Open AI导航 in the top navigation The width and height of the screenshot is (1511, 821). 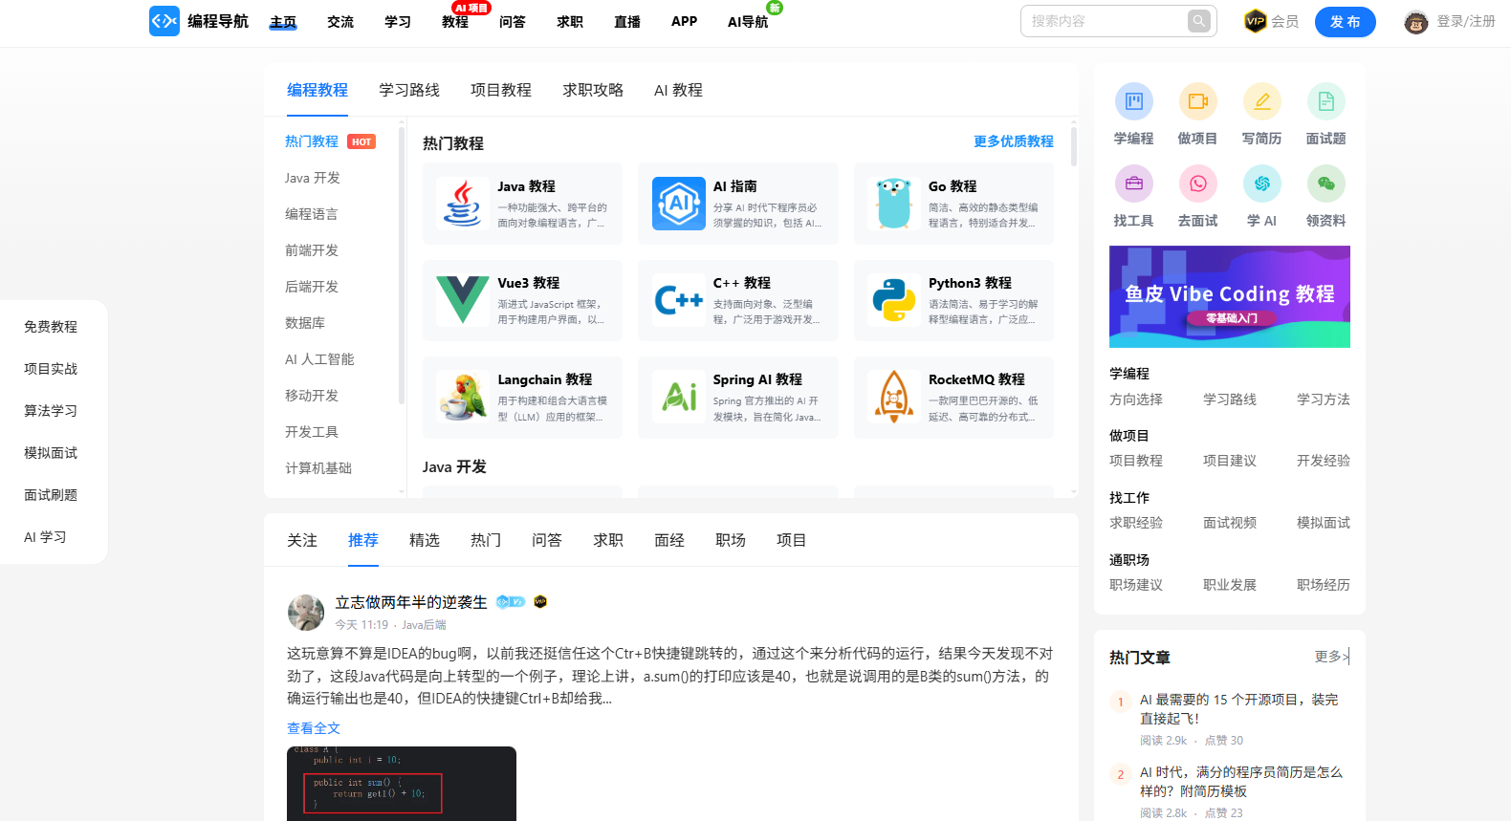pos(748,22)
